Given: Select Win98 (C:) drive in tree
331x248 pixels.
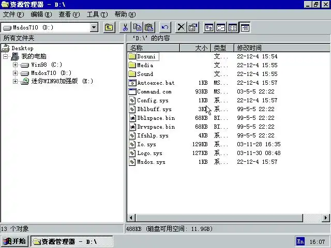Looking at the screenshot, I should pos(47,65).
